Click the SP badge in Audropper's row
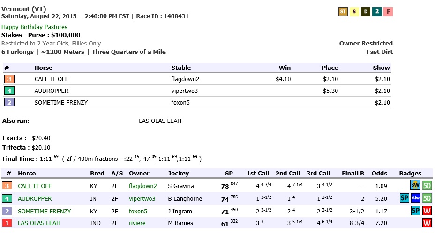The image size is (435, 242). (x=405, y=198)
